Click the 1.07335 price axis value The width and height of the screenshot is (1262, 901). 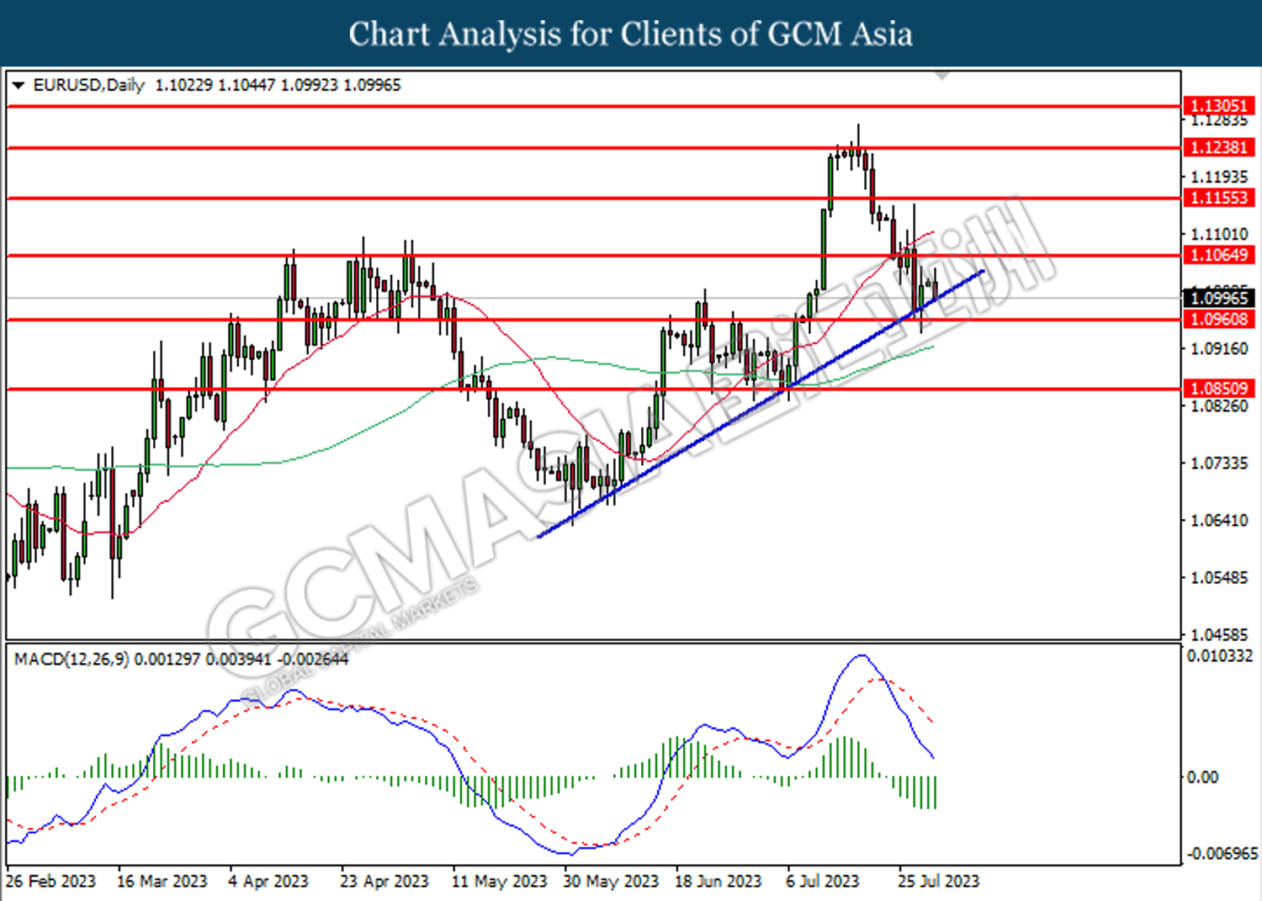pyautogui.click(x=1220, y=463)
